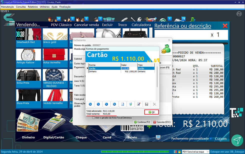The image size is (245, 154).
Task: Open the green bar chart icon
Action: tap(192, 19)
